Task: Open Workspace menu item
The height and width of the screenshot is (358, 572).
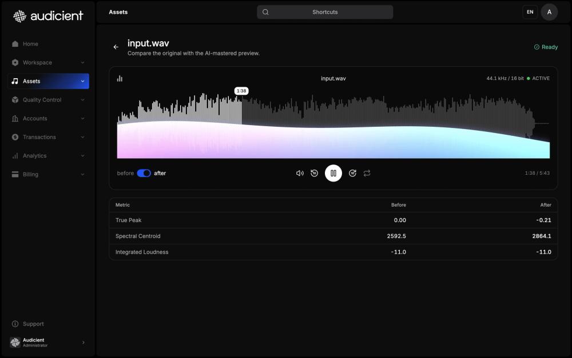Action: tap(48, 62)
